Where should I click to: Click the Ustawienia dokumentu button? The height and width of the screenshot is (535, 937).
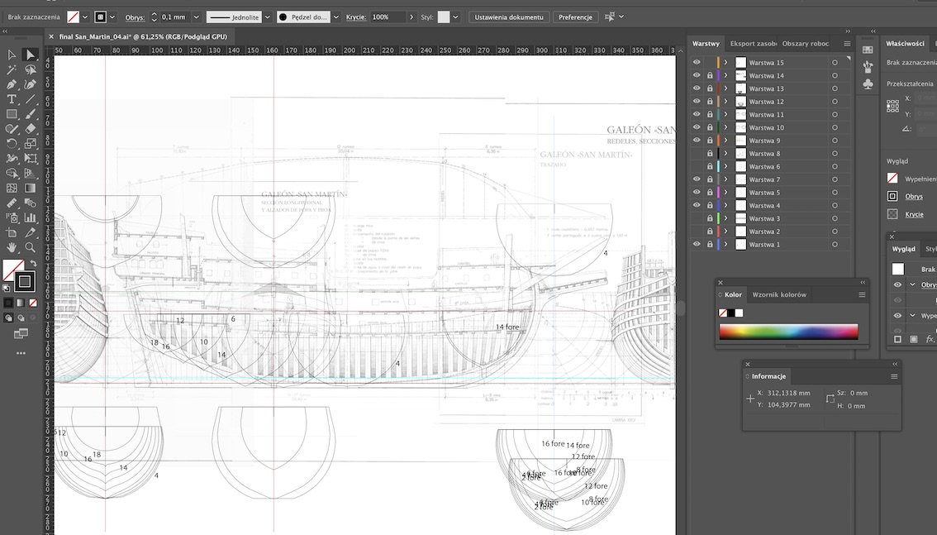click(509, 17)
